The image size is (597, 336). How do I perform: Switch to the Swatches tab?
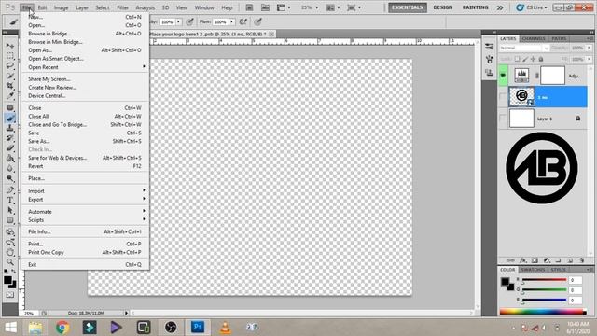533,270
